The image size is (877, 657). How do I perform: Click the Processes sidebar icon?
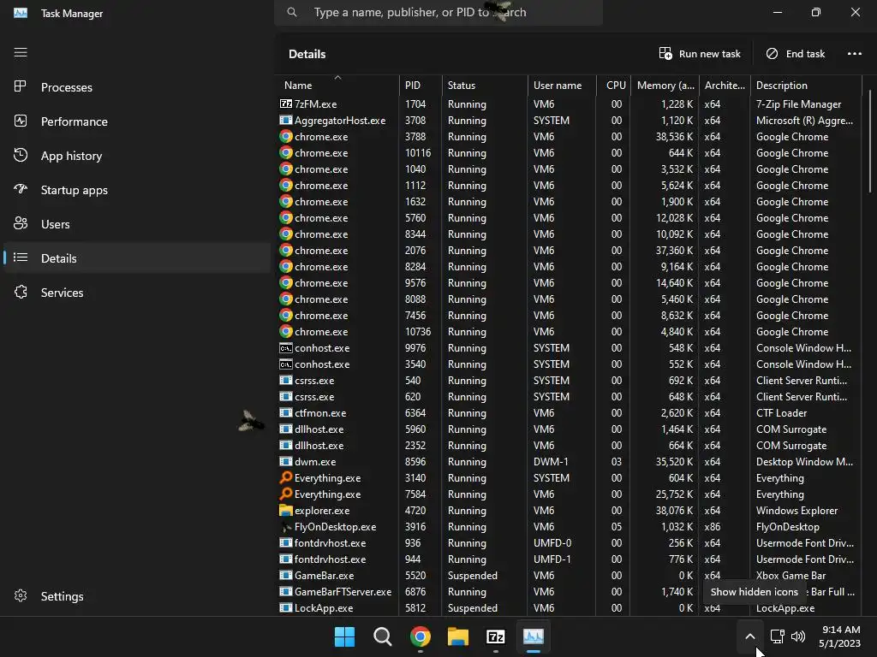pyautogui.click(x=21, y=86)
